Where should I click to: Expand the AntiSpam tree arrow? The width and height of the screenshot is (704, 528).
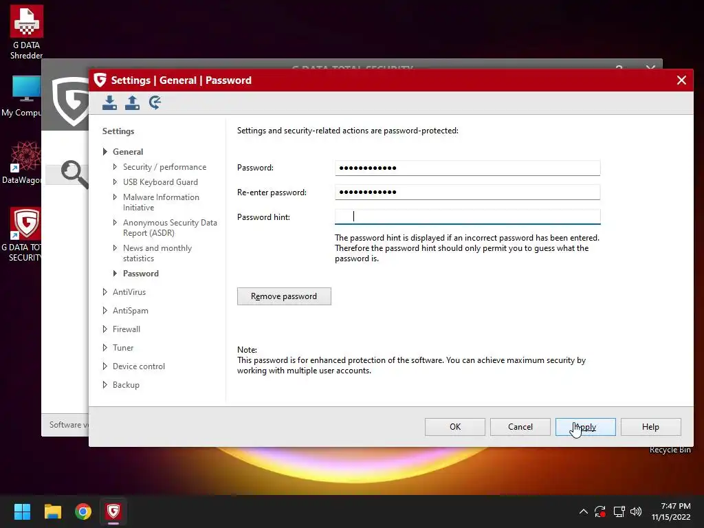point(104,310)
